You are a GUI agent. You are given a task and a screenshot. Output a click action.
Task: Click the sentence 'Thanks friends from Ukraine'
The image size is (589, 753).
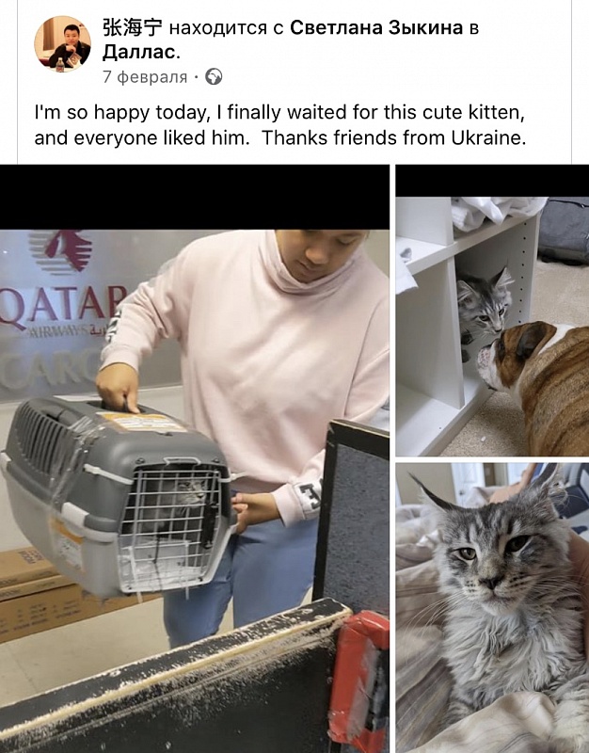click(390, 138)
